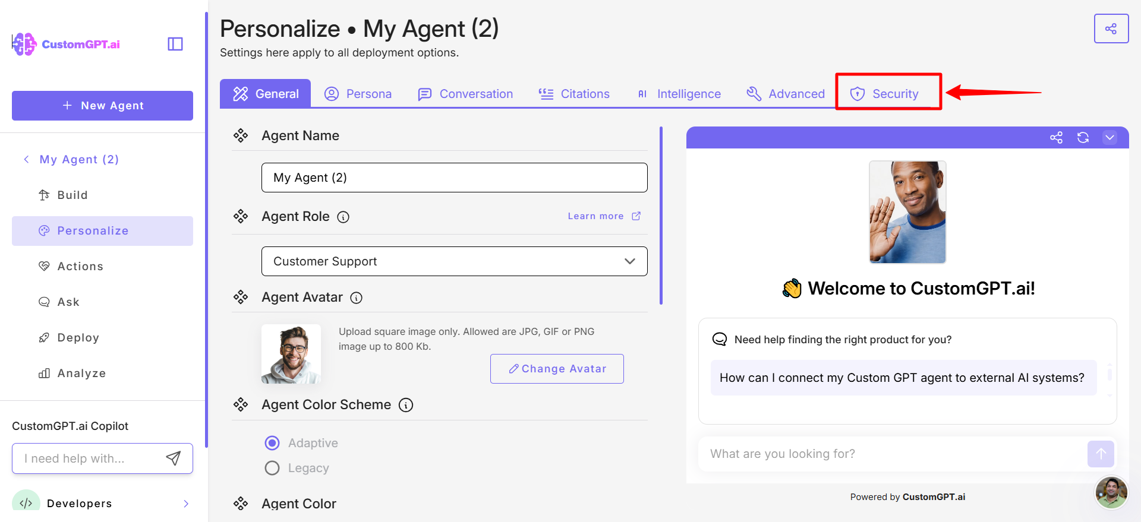Switch to the General tab
This screenshot has height=522, width=1141.
click(266, 94)
